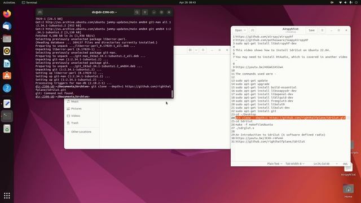
Task: Click the line './sdrglut.x'
Action: click(x=245, y=128)
